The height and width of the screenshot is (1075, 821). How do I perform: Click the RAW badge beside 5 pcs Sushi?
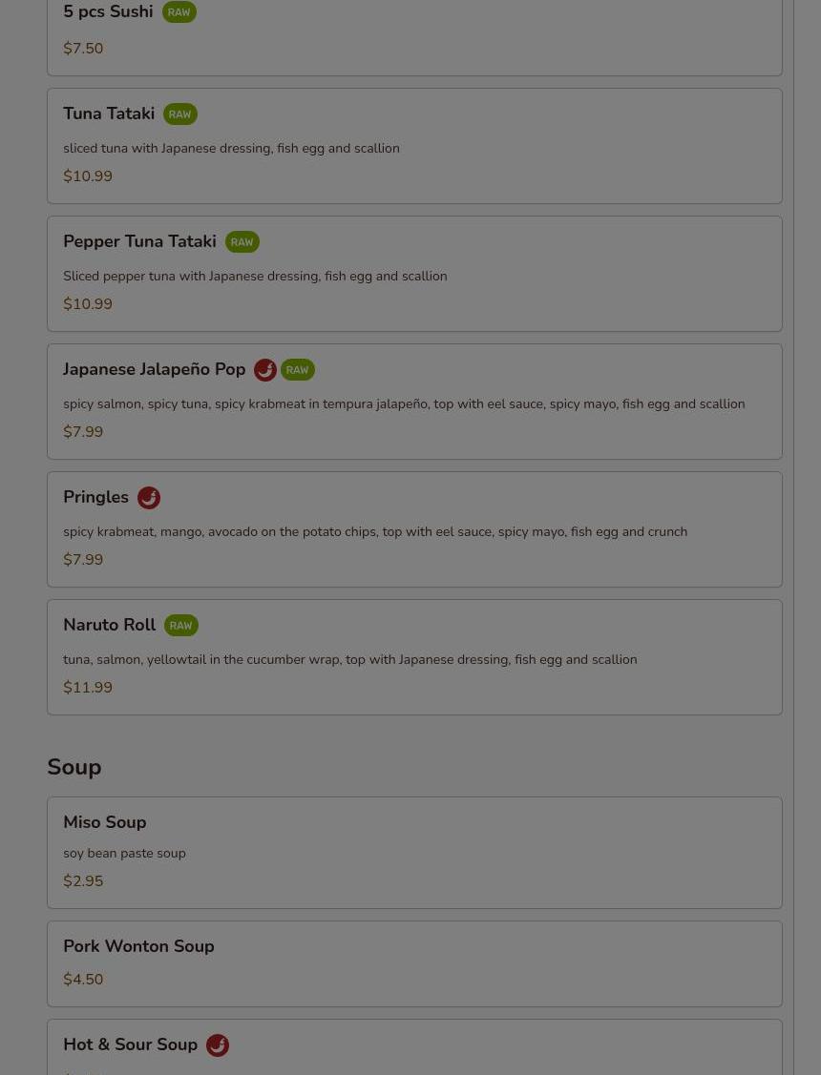179,12
